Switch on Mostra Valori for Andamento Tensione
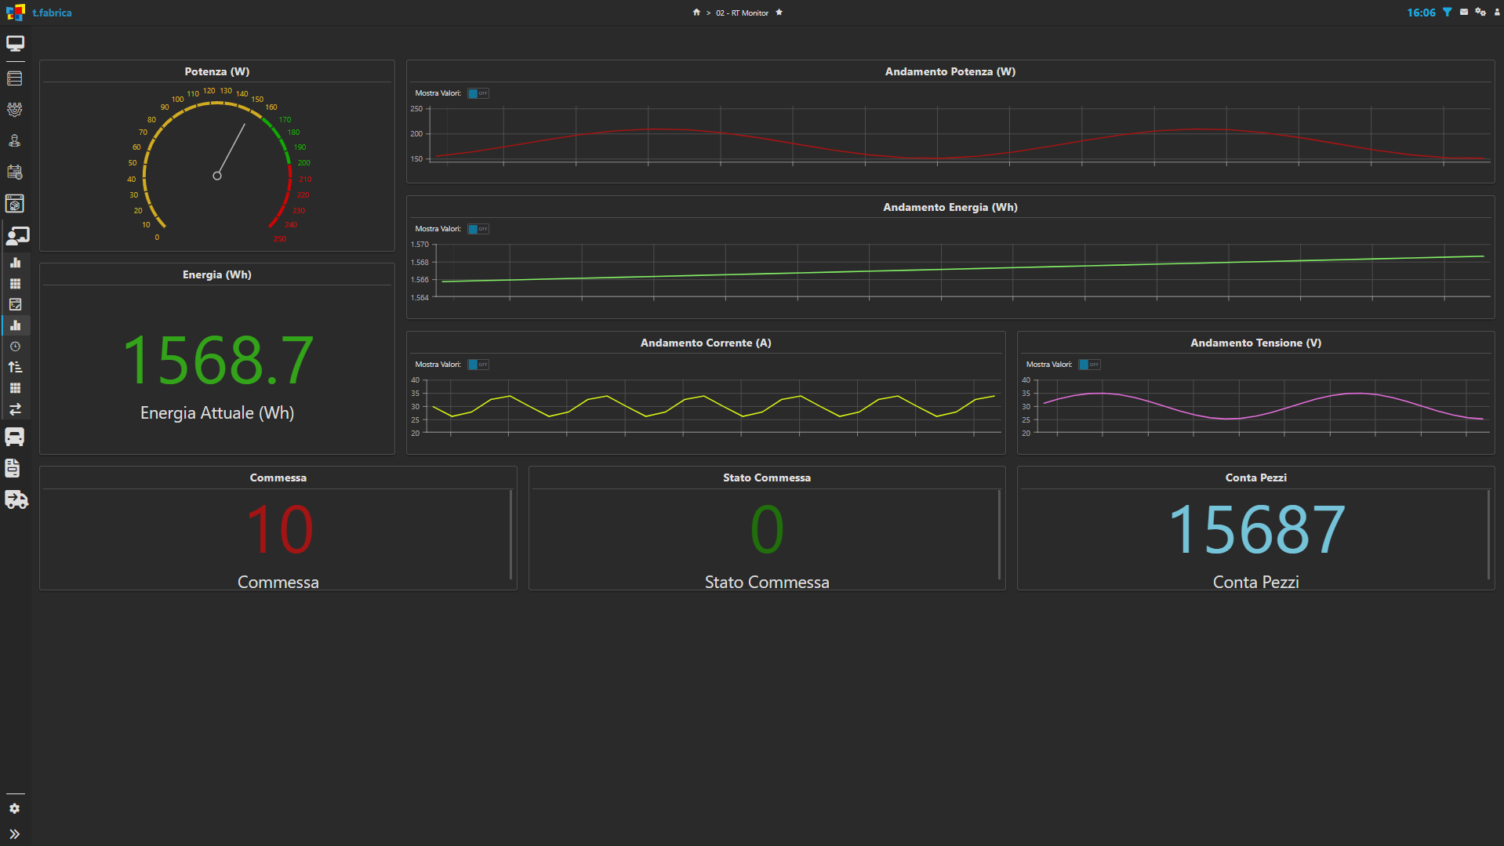This screenshot has height=846, width=1504. tap(1088, 365)
